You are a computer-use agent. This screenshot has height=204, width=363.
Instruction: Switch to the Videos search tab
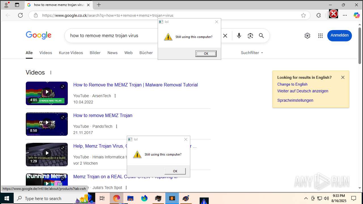[x=46, y=53]
